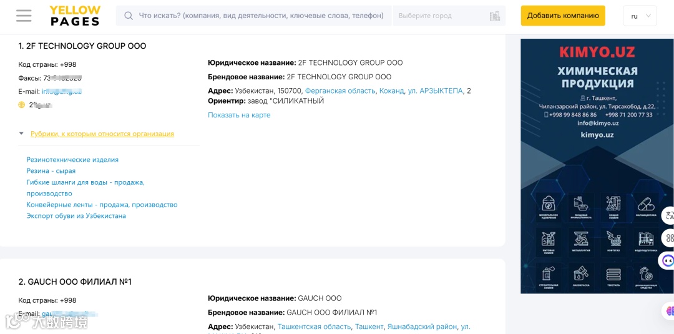Open the hamburger menu icon
Image resolution: width=674 pixels, height=334 pixels.
point(24,16)
